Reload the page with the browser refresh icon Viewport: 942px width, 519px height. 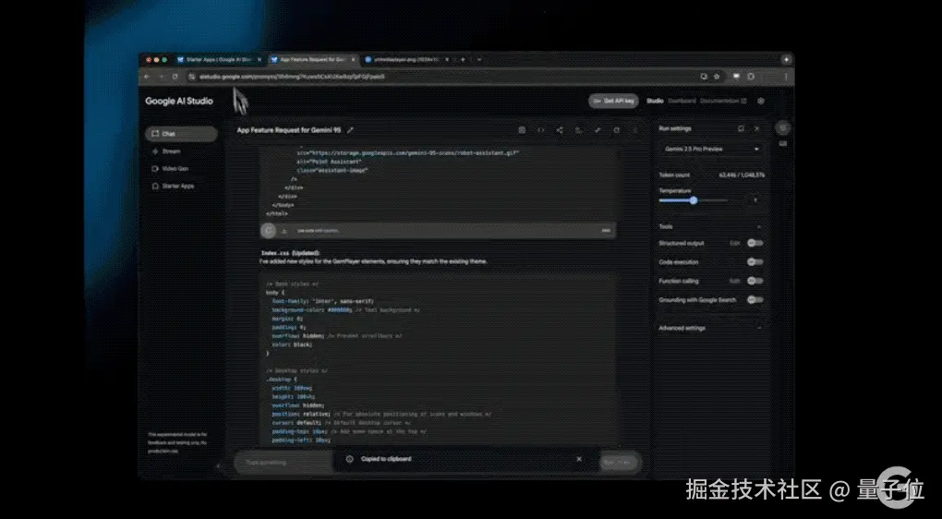(175, 77)
